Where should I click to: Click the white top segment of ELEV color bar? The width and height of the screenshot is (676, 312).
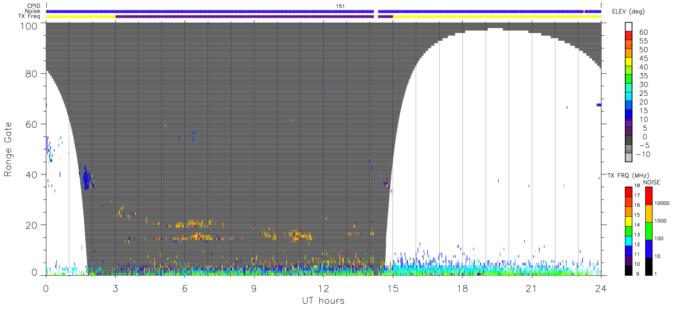point(629,26)
